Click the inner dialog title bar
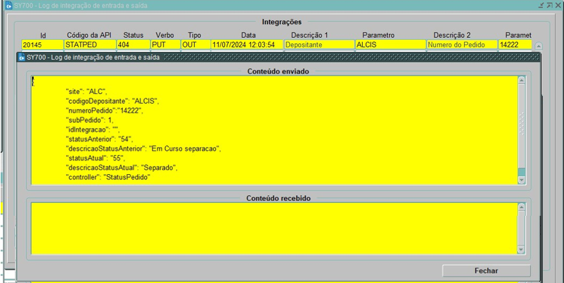 click(279, 57)
